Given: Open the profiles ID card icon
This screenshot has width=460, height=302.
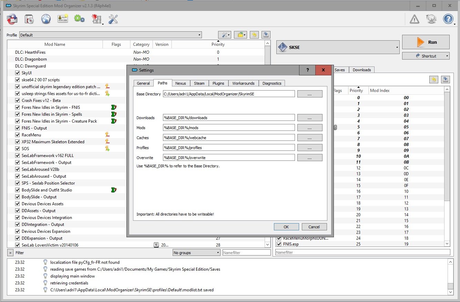Looking at the screenshot, I should [x=63, y=19].
